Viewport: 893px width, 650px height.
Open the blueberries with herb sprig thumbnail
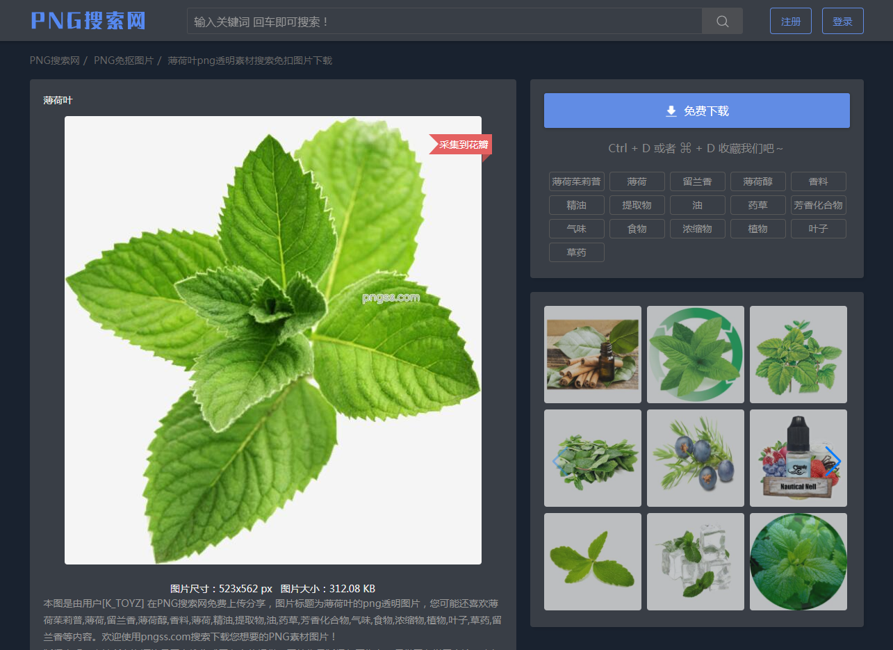click(x=696, y=458)
